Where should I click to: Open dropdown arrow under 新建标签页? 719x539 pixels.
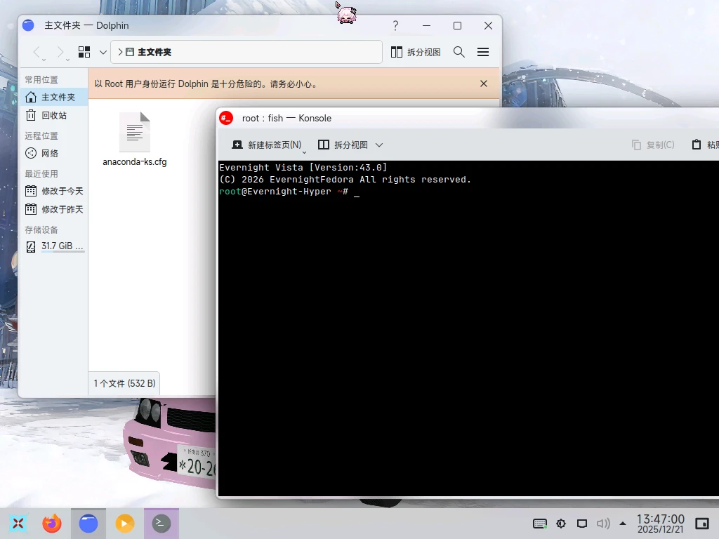(304, 152)
